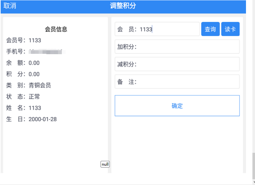
Task: Click the 查询 query button
Action: point(210,29)
